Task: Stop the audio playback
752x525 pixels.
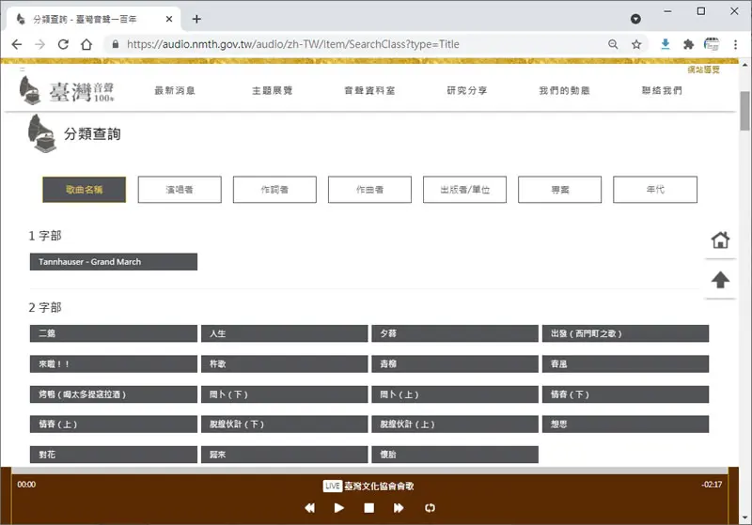Action: tap(368, 508)
